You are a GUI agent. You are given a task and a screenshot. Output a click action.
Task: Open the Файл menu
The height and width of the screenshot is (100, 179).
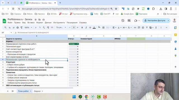pos(10,22)
